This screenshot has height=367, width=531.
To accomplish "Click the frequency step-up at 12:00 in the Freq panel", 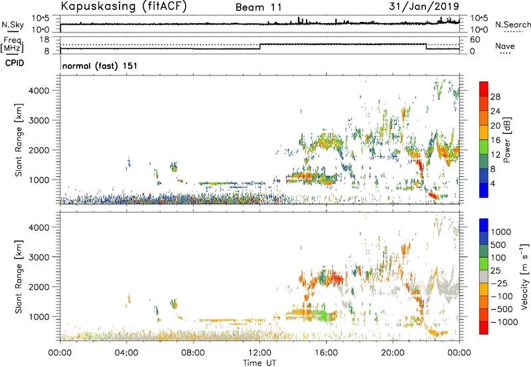I will pyautogui.click(x=260, y=46).
